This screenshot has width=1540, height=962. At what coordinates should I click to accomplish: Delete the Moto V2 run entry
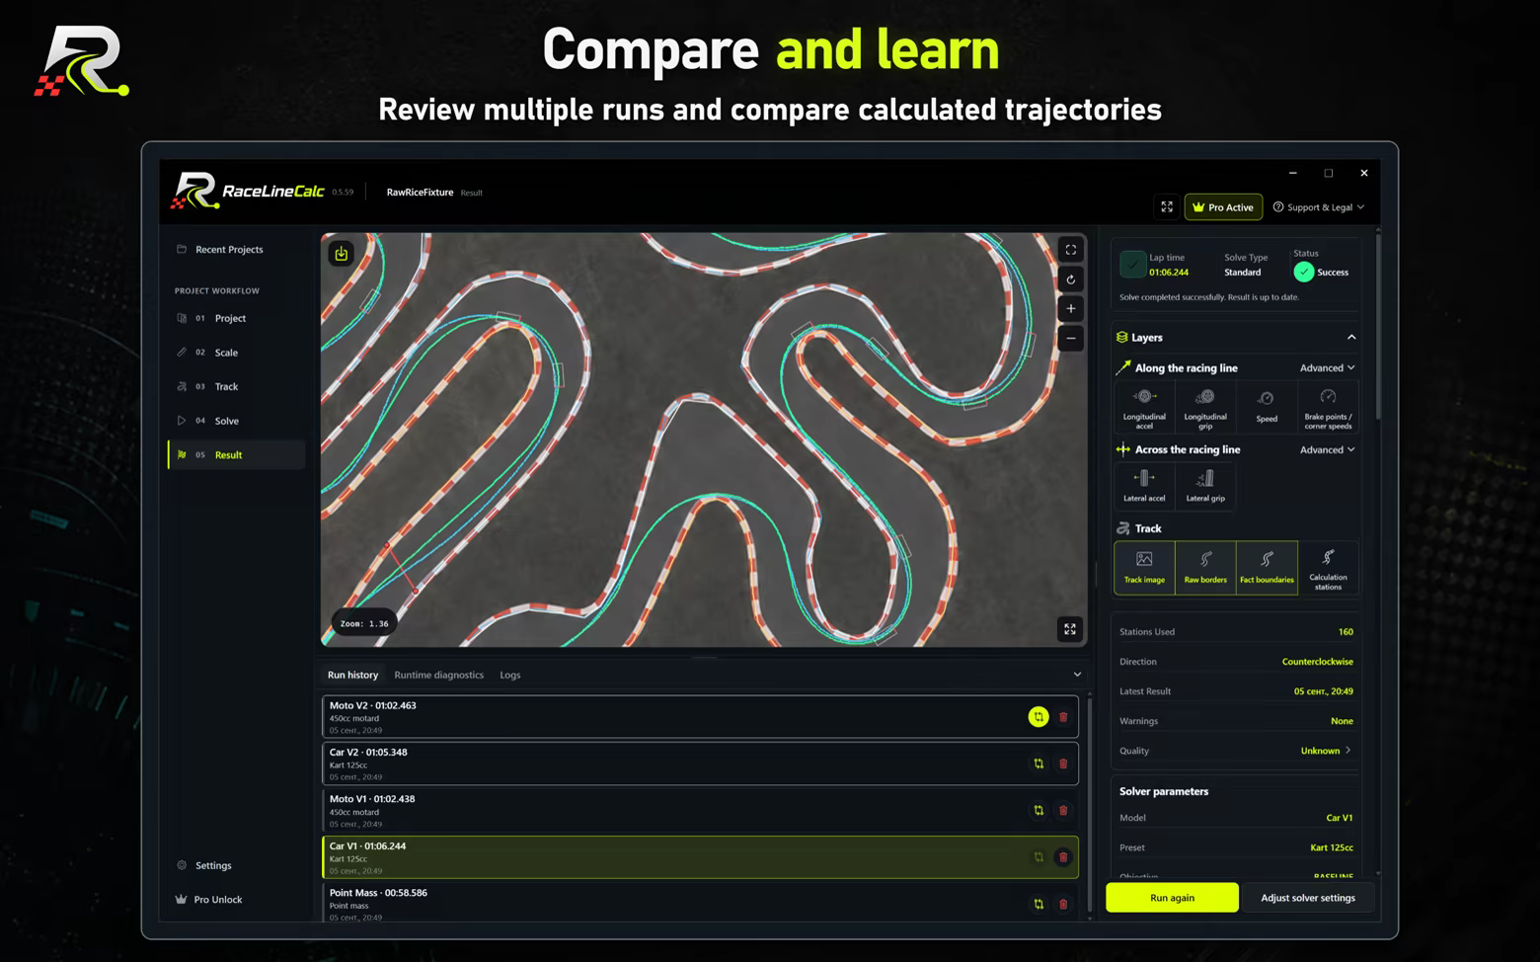click(1063, 717)
